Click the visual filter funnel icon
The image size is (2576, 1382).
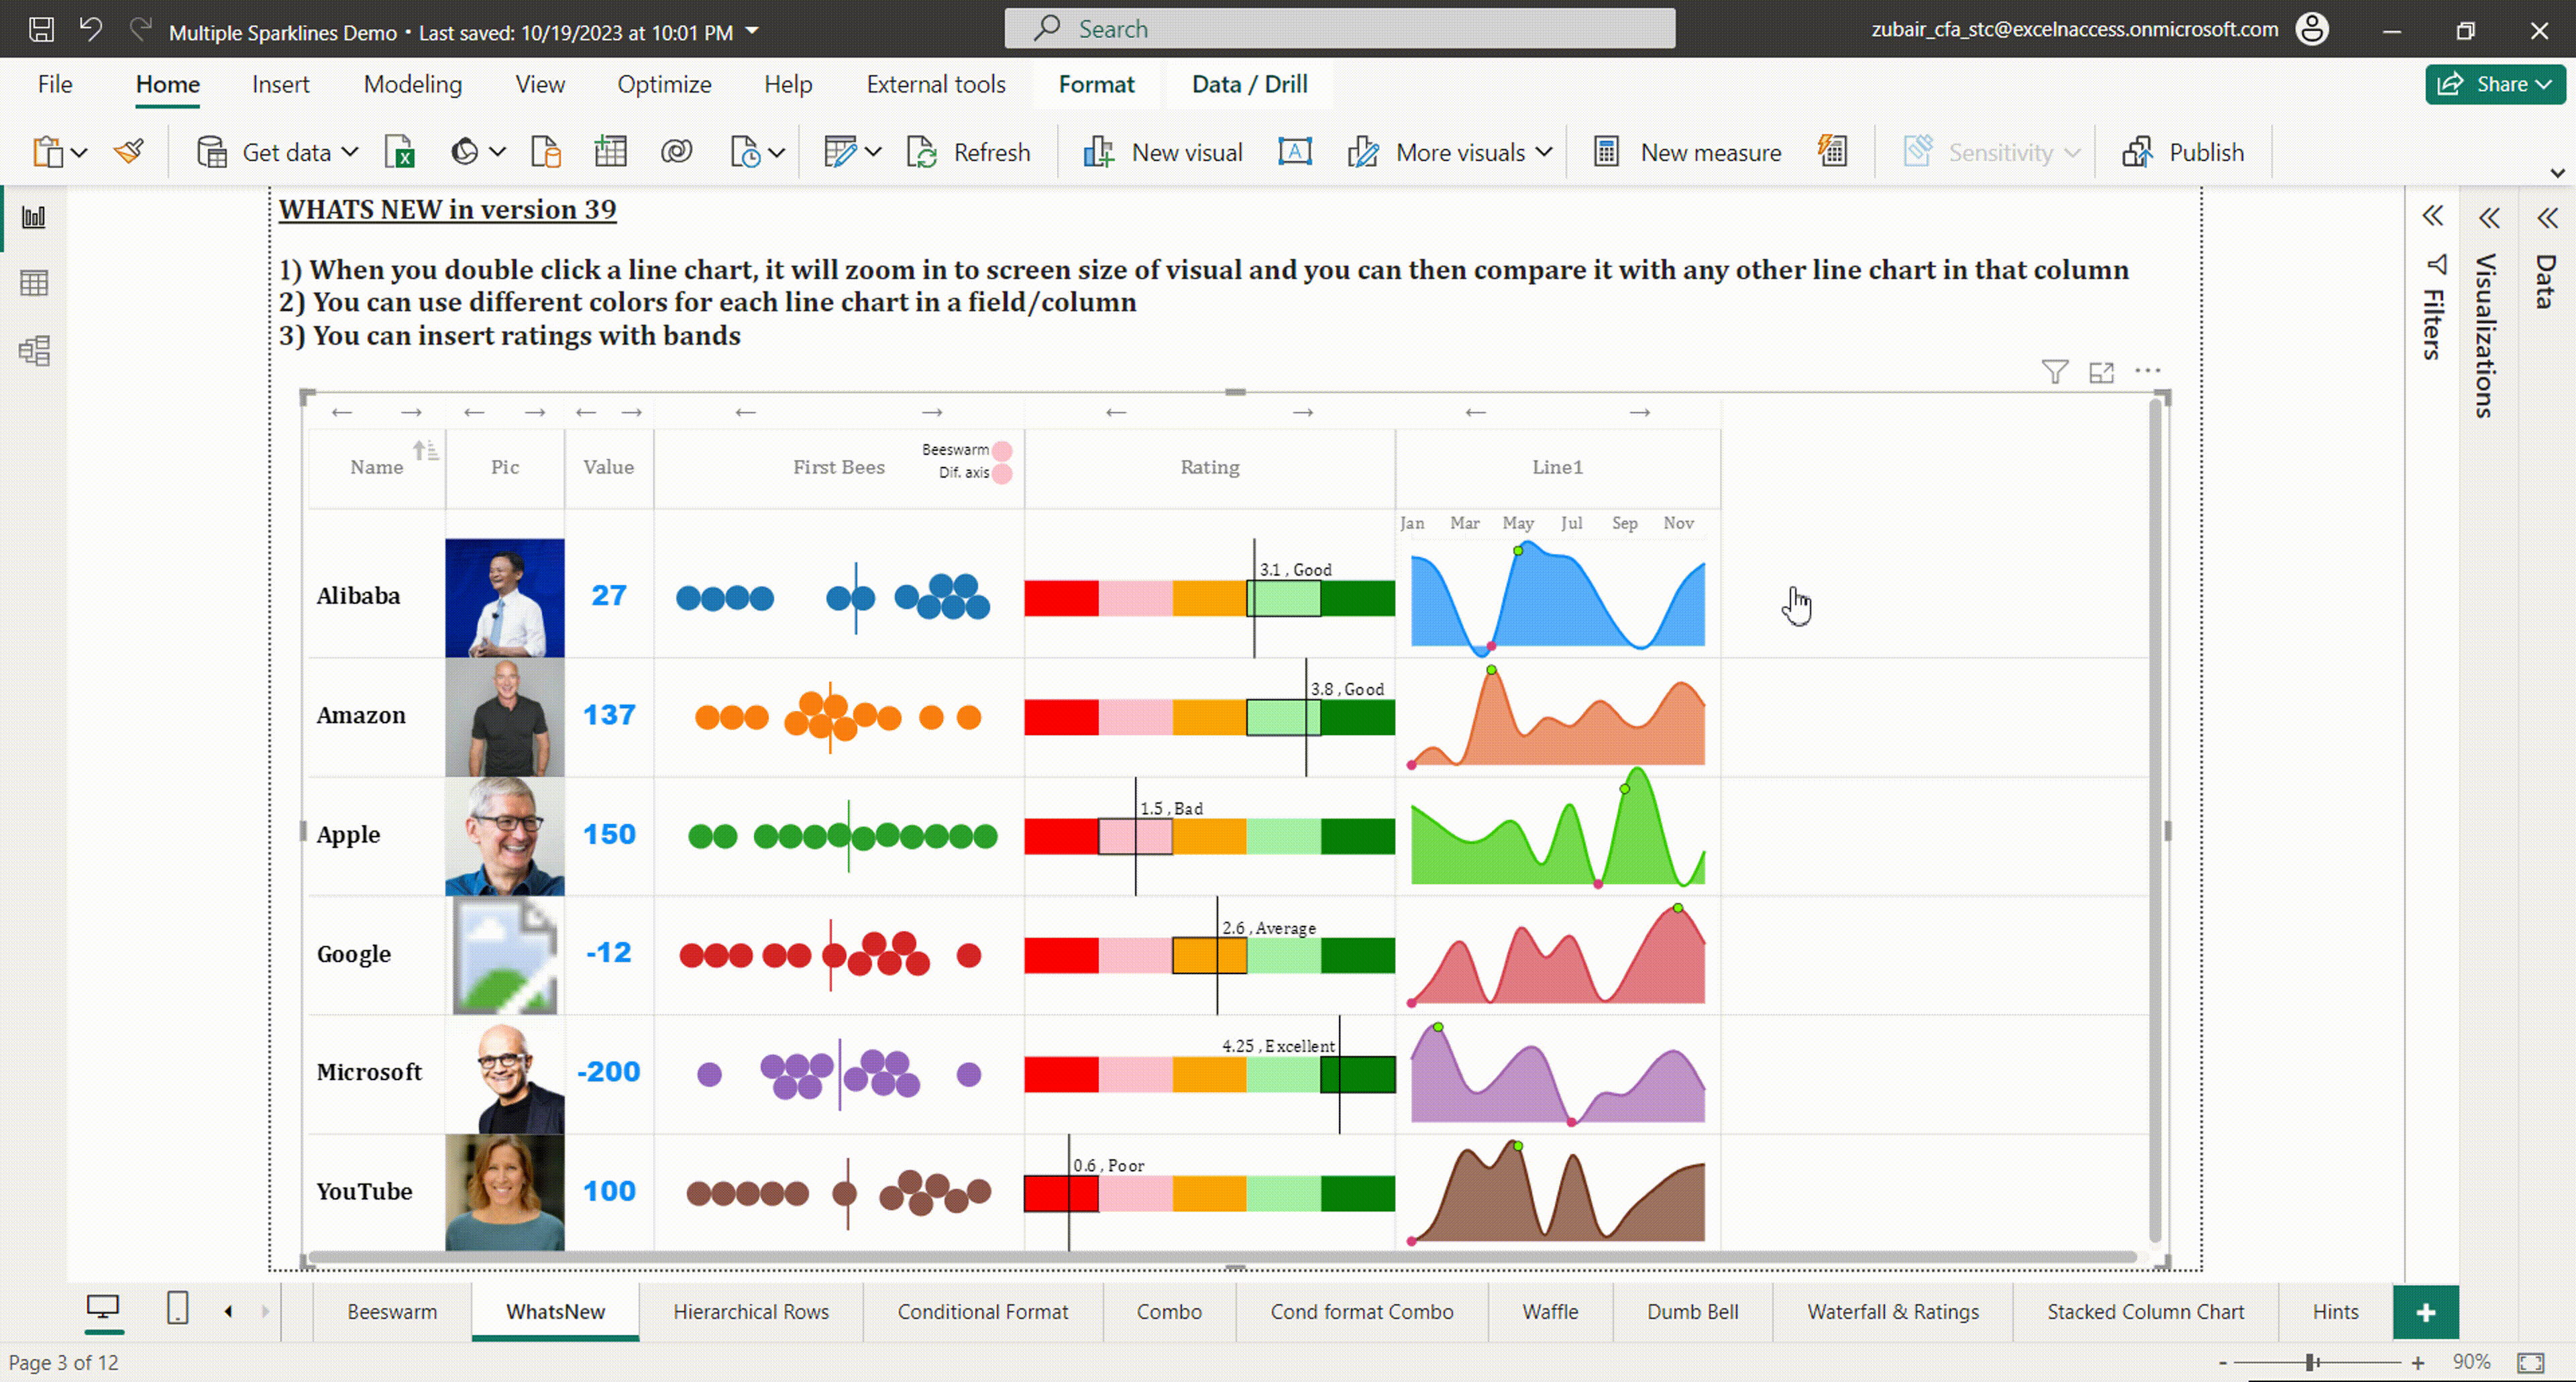click(2055, 372)
